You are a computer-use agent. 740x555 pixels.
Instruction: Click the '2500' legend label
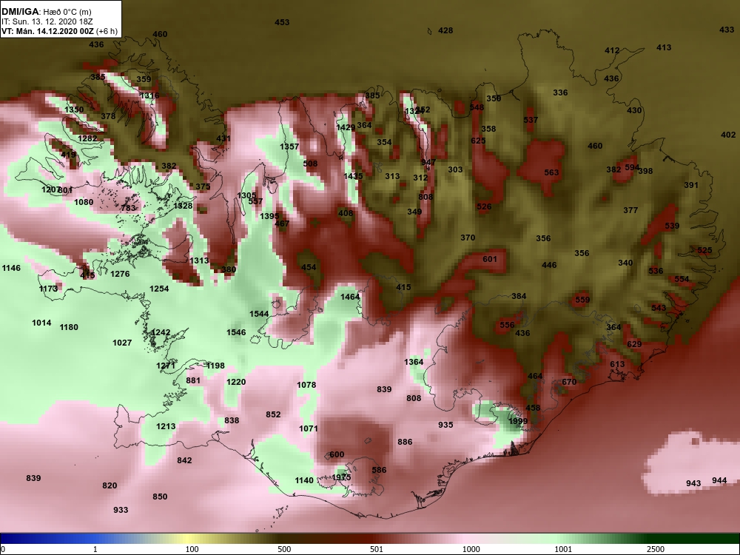pyautogui.click(x=655, y=549)
